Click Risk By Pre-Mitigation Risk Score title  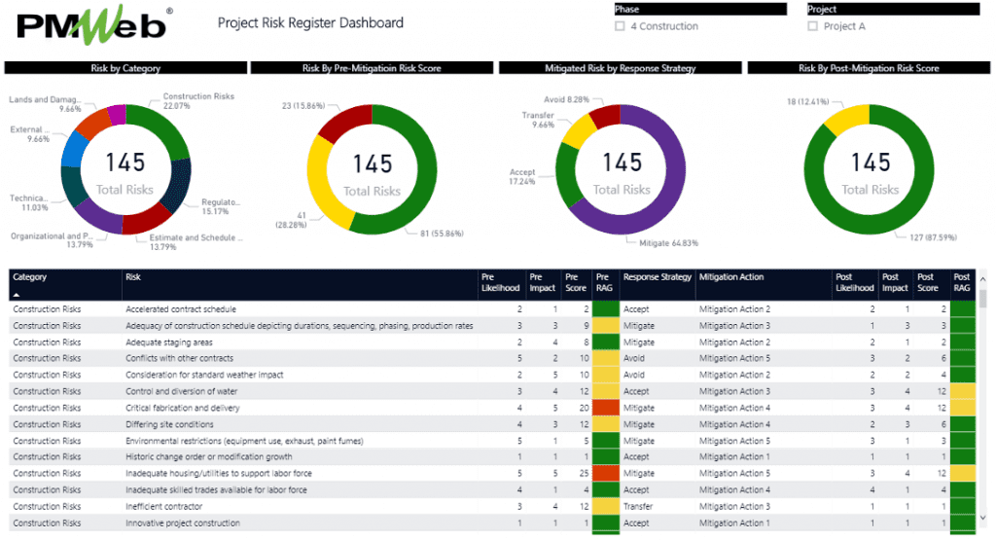[372, 68]
